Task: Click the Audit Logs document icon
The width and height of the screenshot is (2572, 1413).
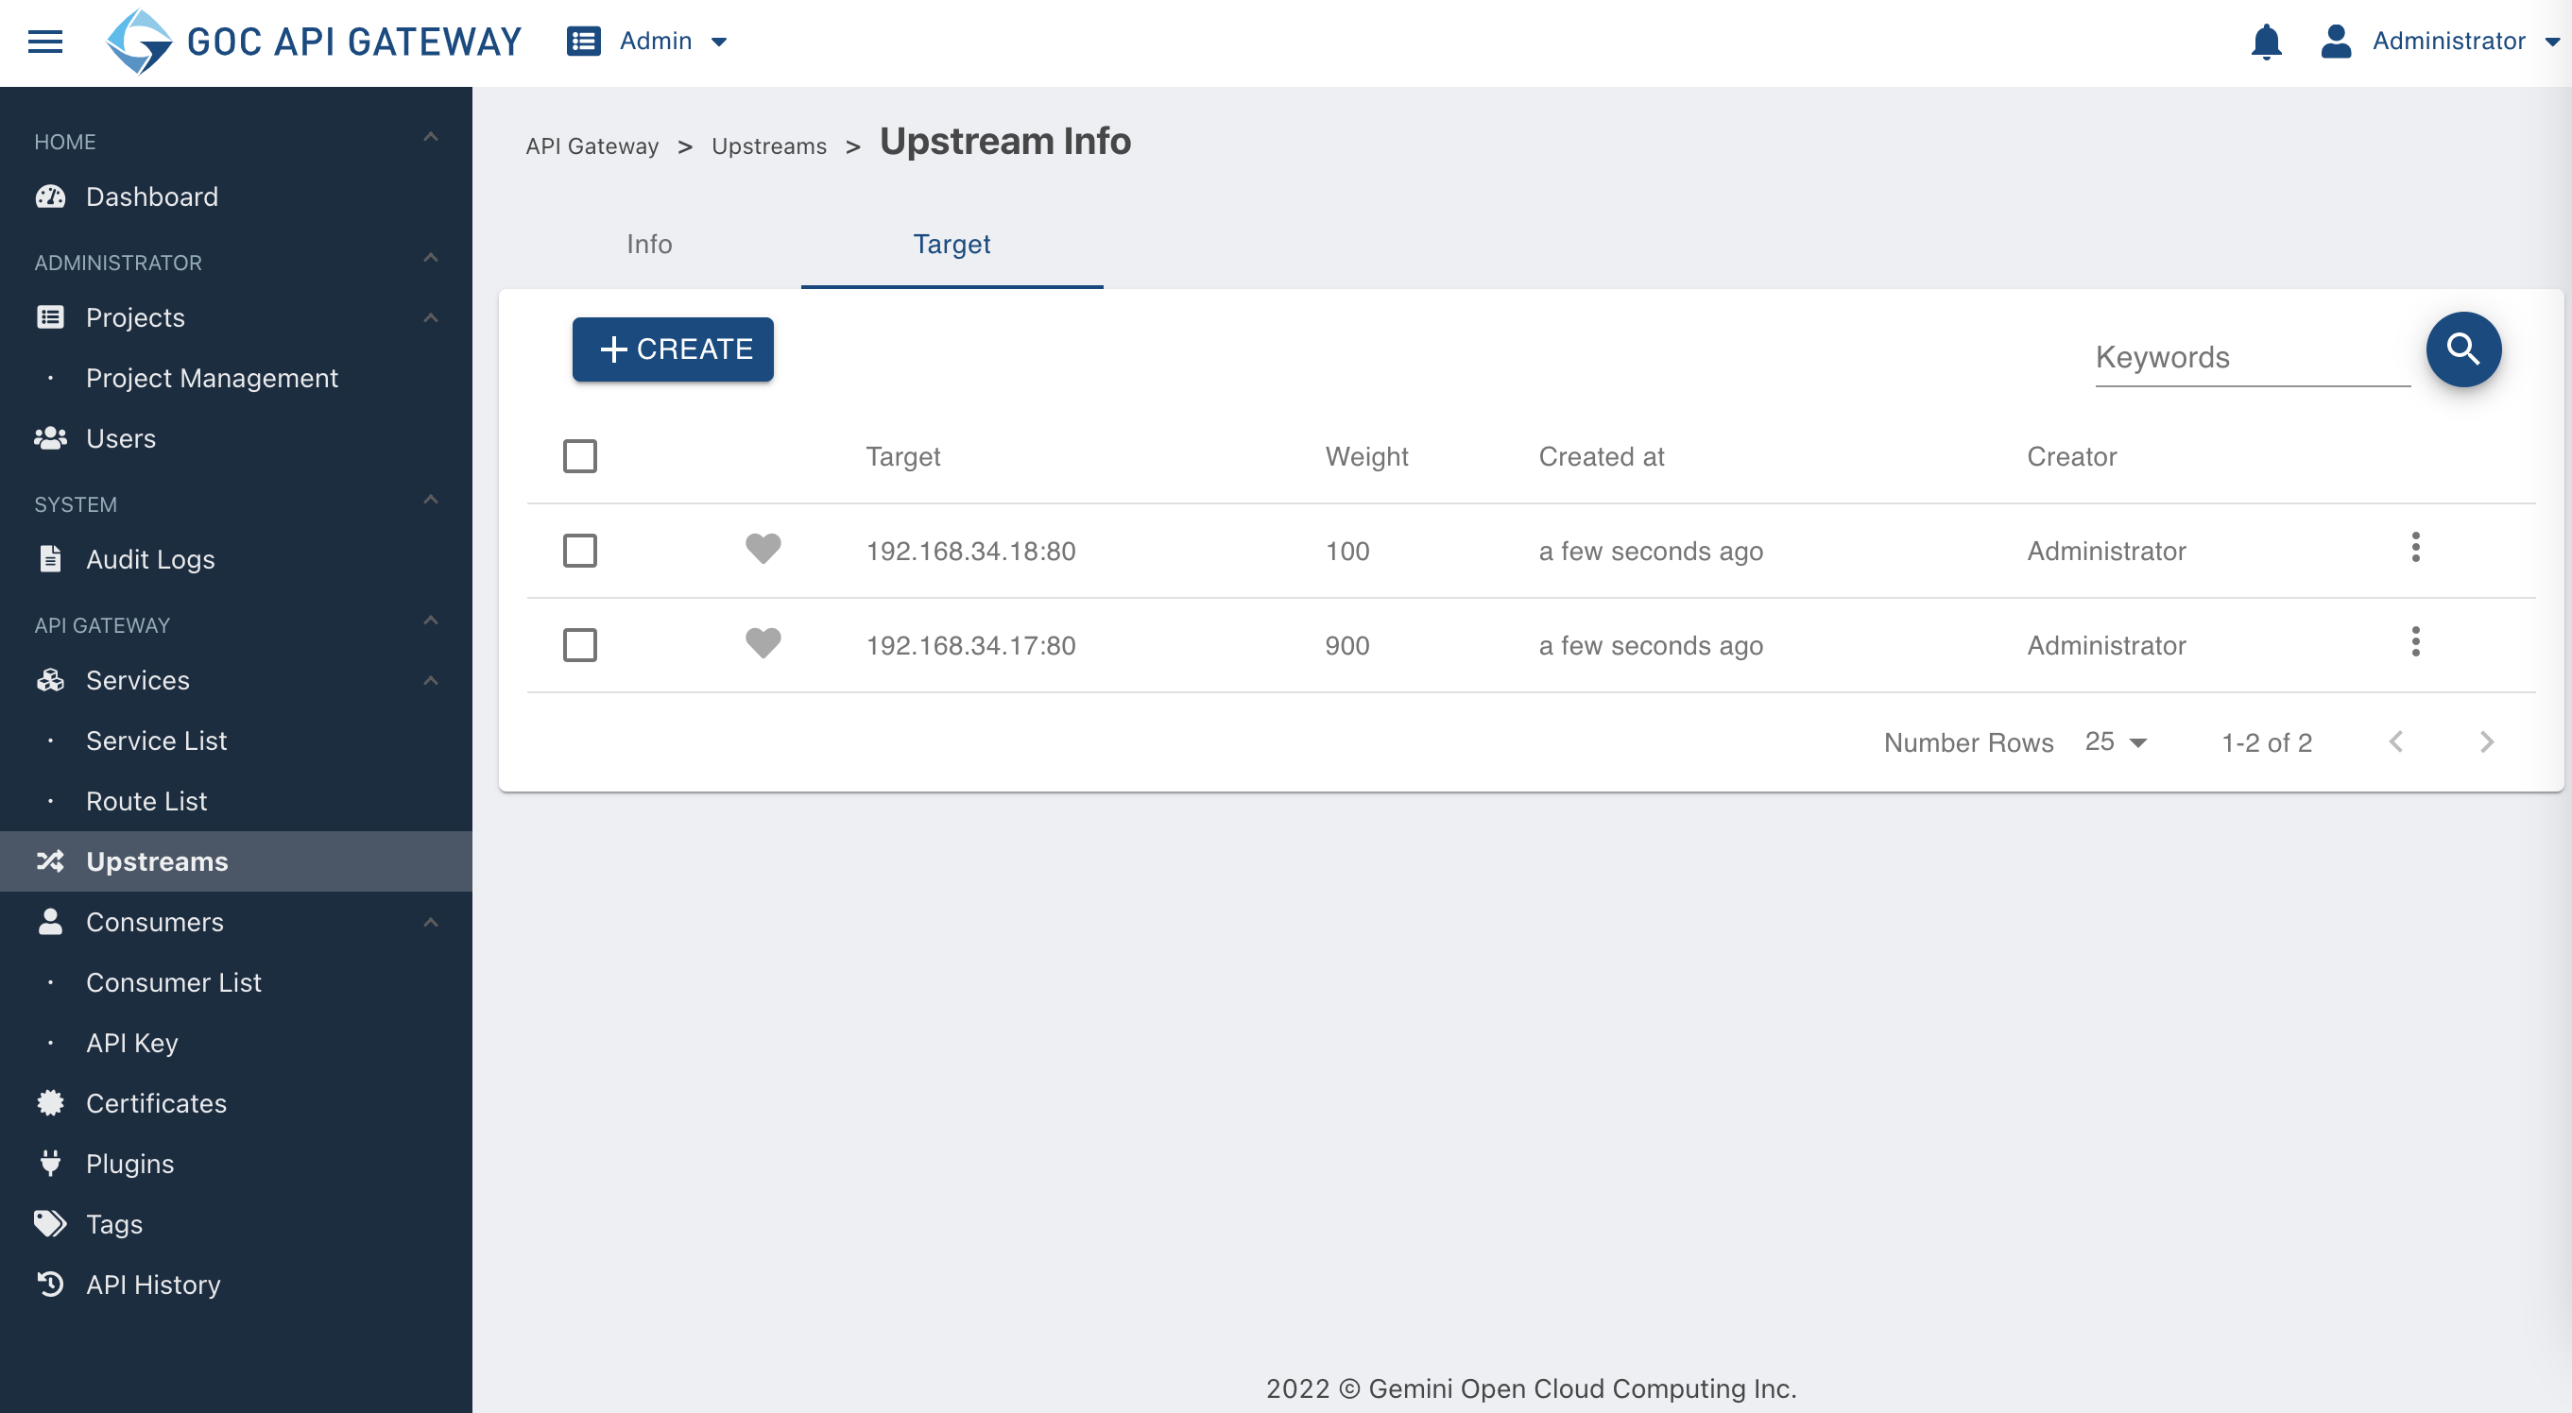Action: (50, 559)
